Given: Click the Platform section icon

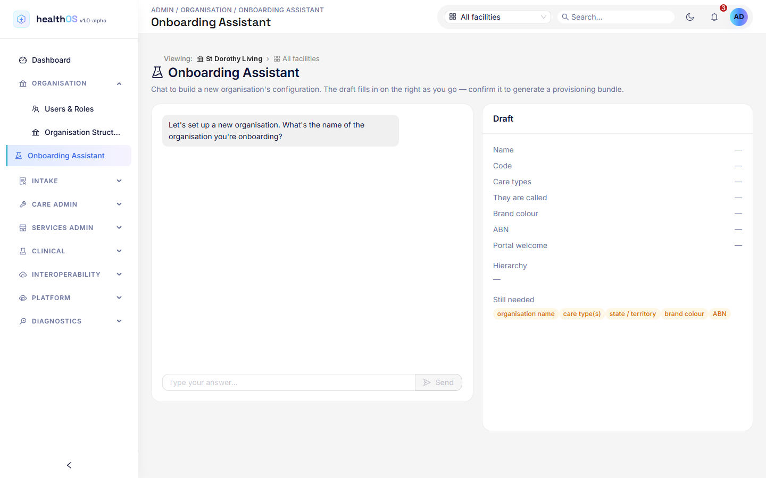Looking at the screenshot, I should coord(23,298).
